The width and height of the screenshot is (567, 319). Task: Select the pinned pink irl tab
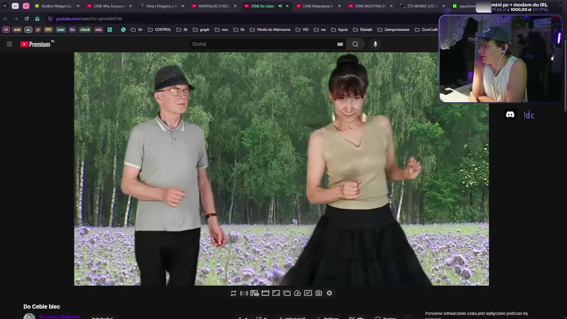(x=26, y=6)
